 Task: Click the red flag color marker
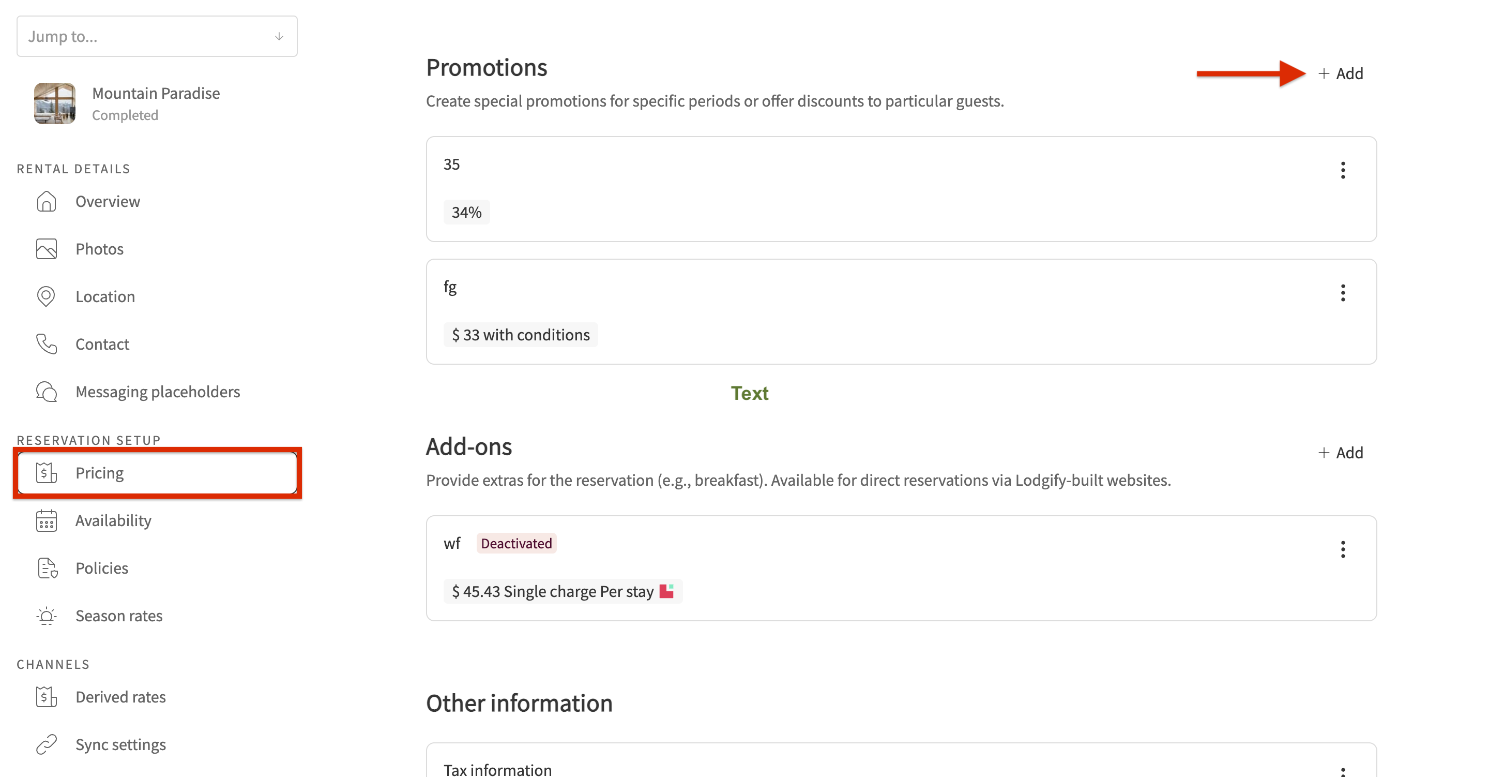[x=666, y=591]
